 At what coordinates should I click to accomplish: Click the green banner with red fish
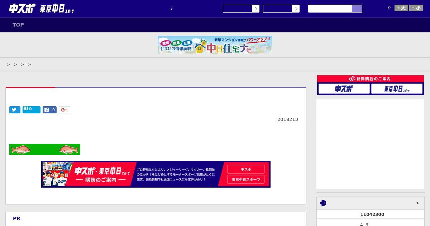click(45, 150)
